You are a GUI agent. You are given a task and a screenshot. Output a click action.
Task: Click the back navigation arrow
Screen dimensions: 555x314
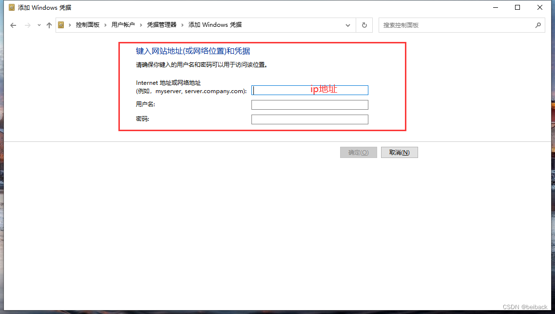pyautogui.click(x=13, y=25)
